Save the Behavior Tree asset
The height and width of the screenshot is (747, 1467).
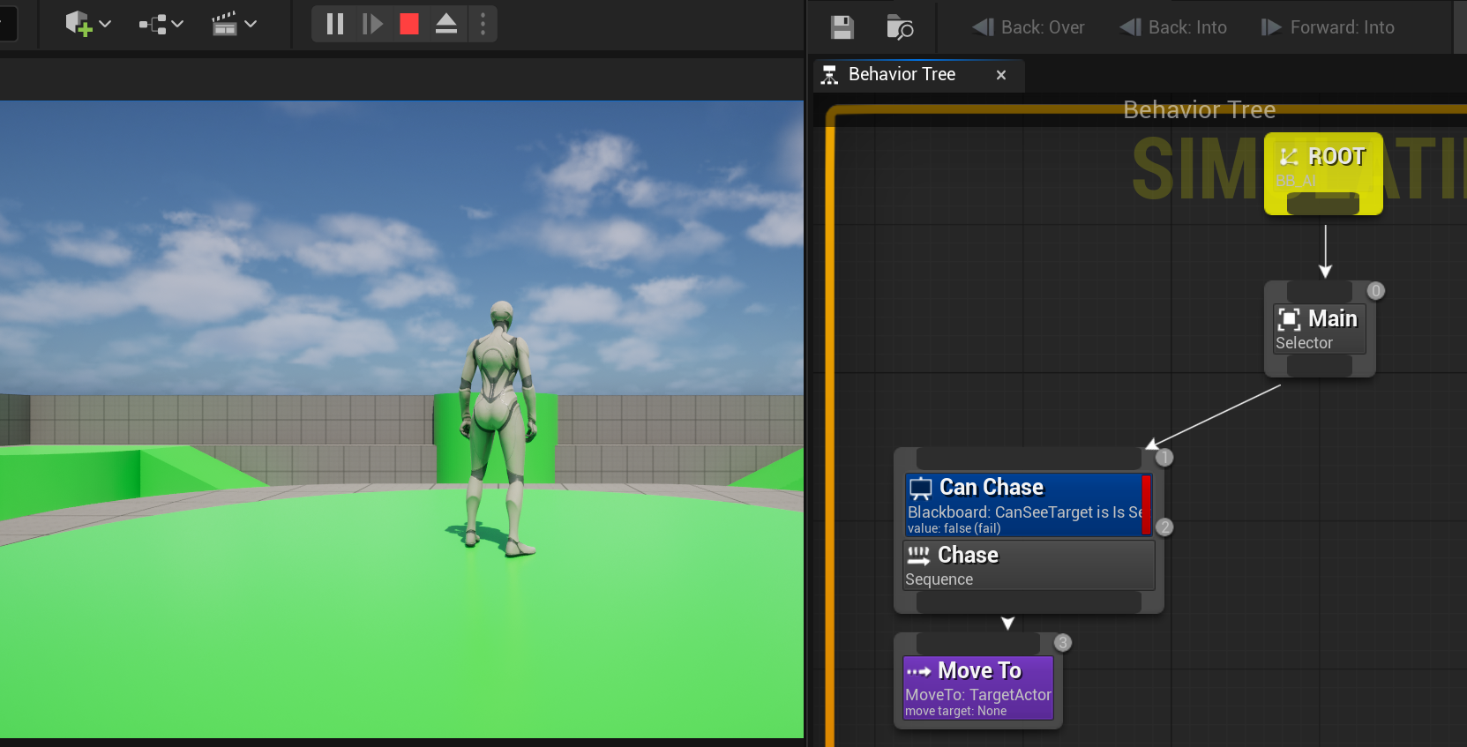[842, 27]
